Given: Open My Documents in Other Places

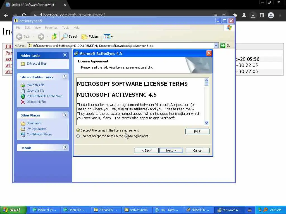Looking at the screenshot, I should point(37,129).
